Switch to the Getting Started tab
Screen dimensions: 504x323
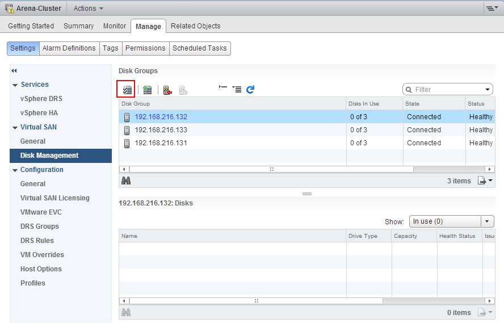pyautogui.click(x=31, y=26)
